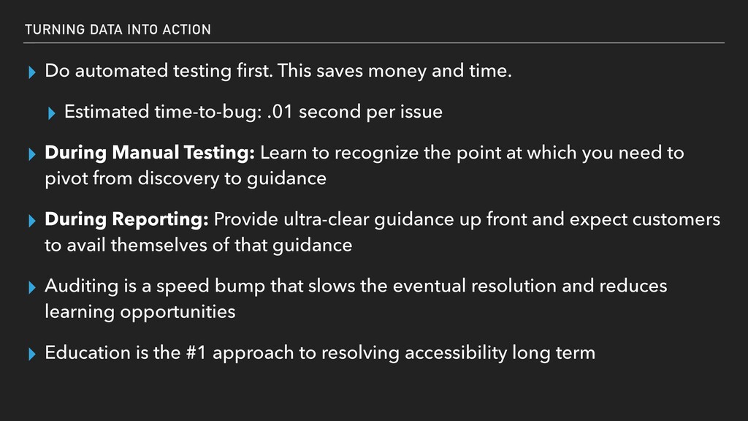Click the text 'Estimated time-to-bug: .01 second per issue'
The image size is (748, 421).
coord(253,112)
